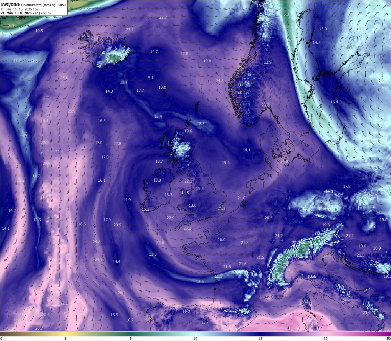
Task: Click the 15.2 value near southwest Ireland
Action: pos(145,209)
